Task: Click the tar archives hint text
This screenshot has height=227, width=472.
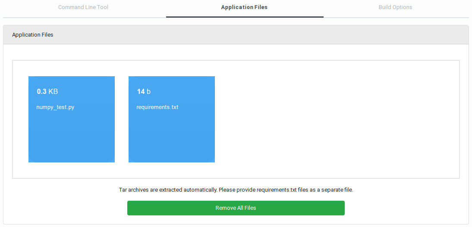Action: pos(236,190)
